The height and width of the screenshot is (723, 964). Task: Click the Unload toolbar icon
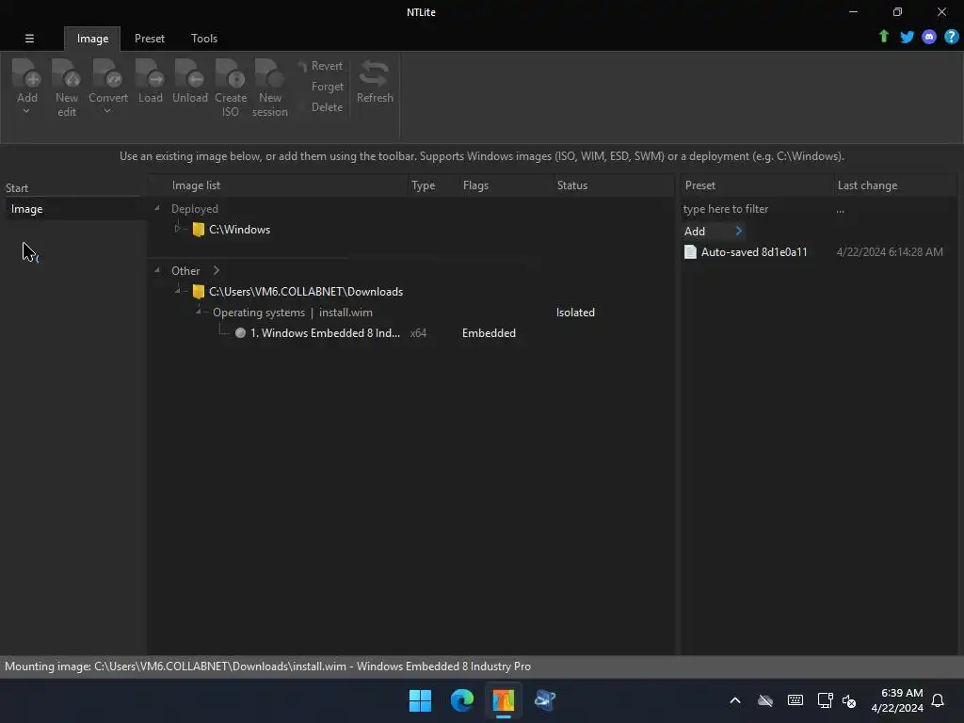point(189,72)
